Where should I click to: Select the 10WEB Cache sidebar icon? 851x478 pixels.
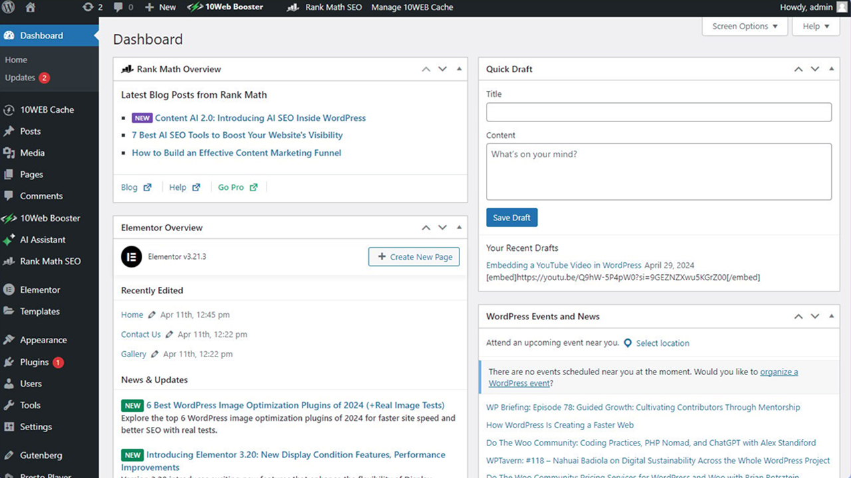point(11,109)
